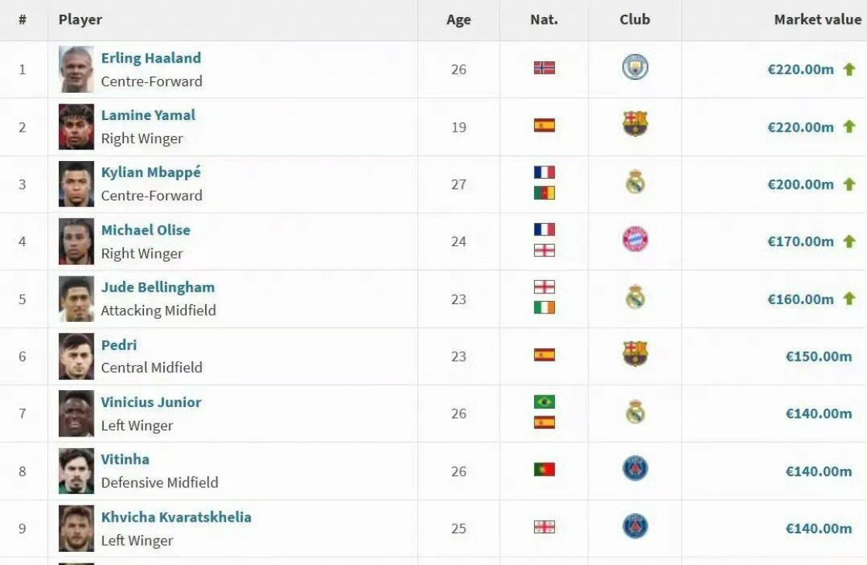867x565 pixels.
Task: Sort the table by Age column header
Action: click(458, 19)
